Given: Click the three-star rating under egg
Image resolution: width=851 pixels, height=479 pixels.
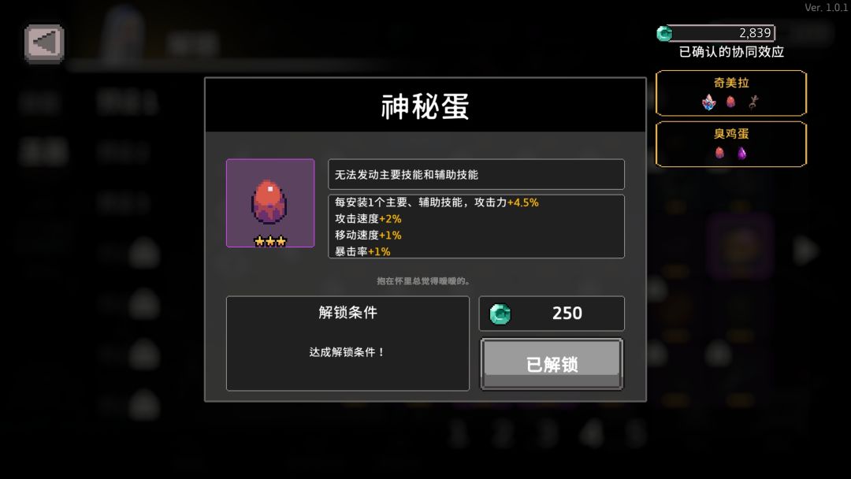Looking at the screenshot, I should pos(270,241).
